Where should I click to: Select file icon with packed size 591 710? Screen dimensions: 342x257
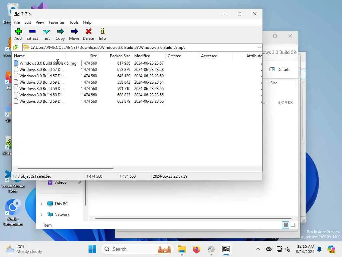click(16, 88)
